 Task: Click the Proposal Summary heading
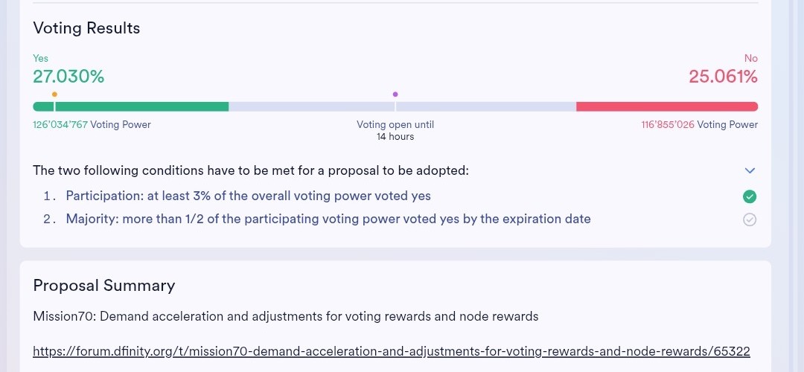tap(104, 286)
